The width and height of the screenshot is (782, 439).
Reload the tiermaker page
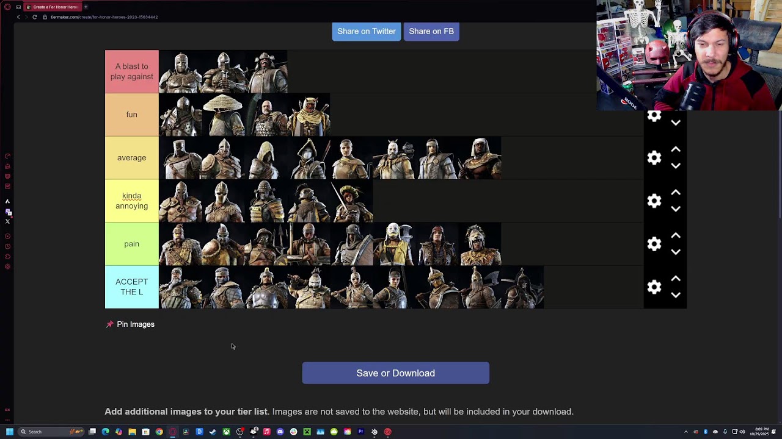[x=35, y=17]
